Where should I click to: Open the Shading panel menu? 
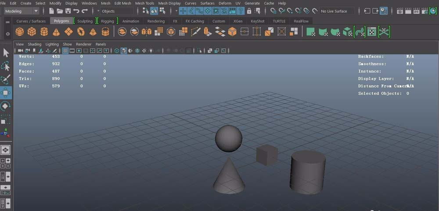(x=34, y=44)
